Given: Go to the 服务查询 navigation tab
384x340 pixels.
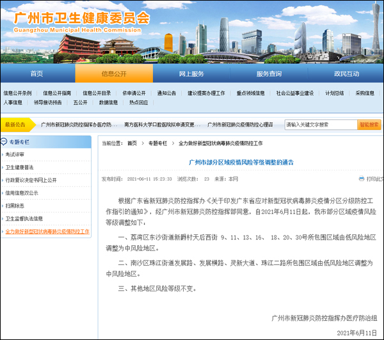Looking at the screenshot, I should click(268, 74).
